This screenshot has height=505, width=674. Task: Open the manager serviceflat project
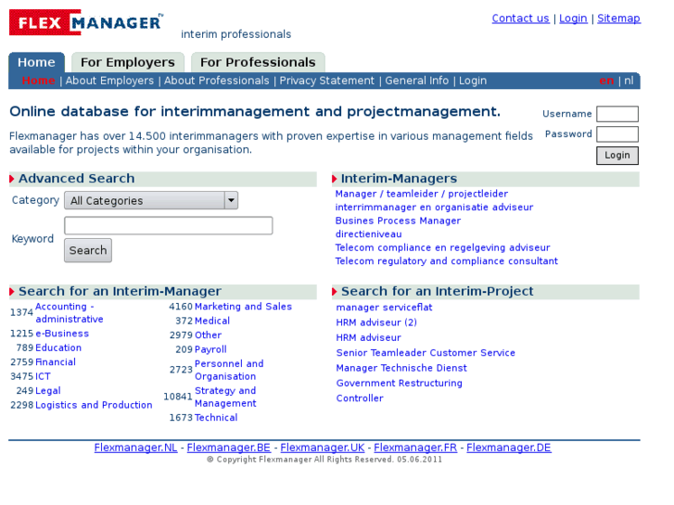[385, 308]
